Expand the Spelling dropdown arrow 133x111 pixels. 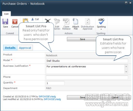(x=101, y=29)
